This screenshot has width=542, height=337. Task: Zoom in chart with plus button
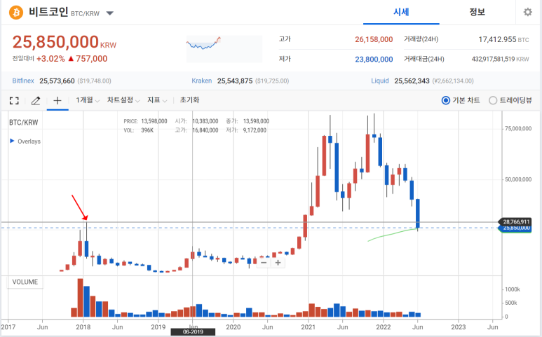click(x=278, y=263)
